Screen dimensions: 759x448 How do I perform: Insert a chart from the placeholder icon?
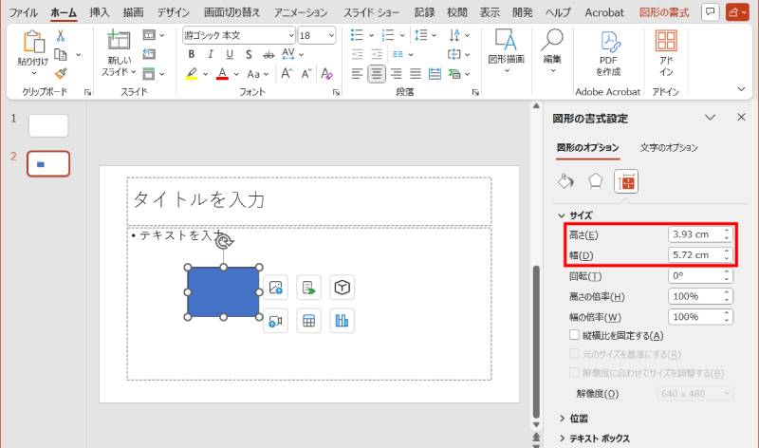[x=342, y=321]
